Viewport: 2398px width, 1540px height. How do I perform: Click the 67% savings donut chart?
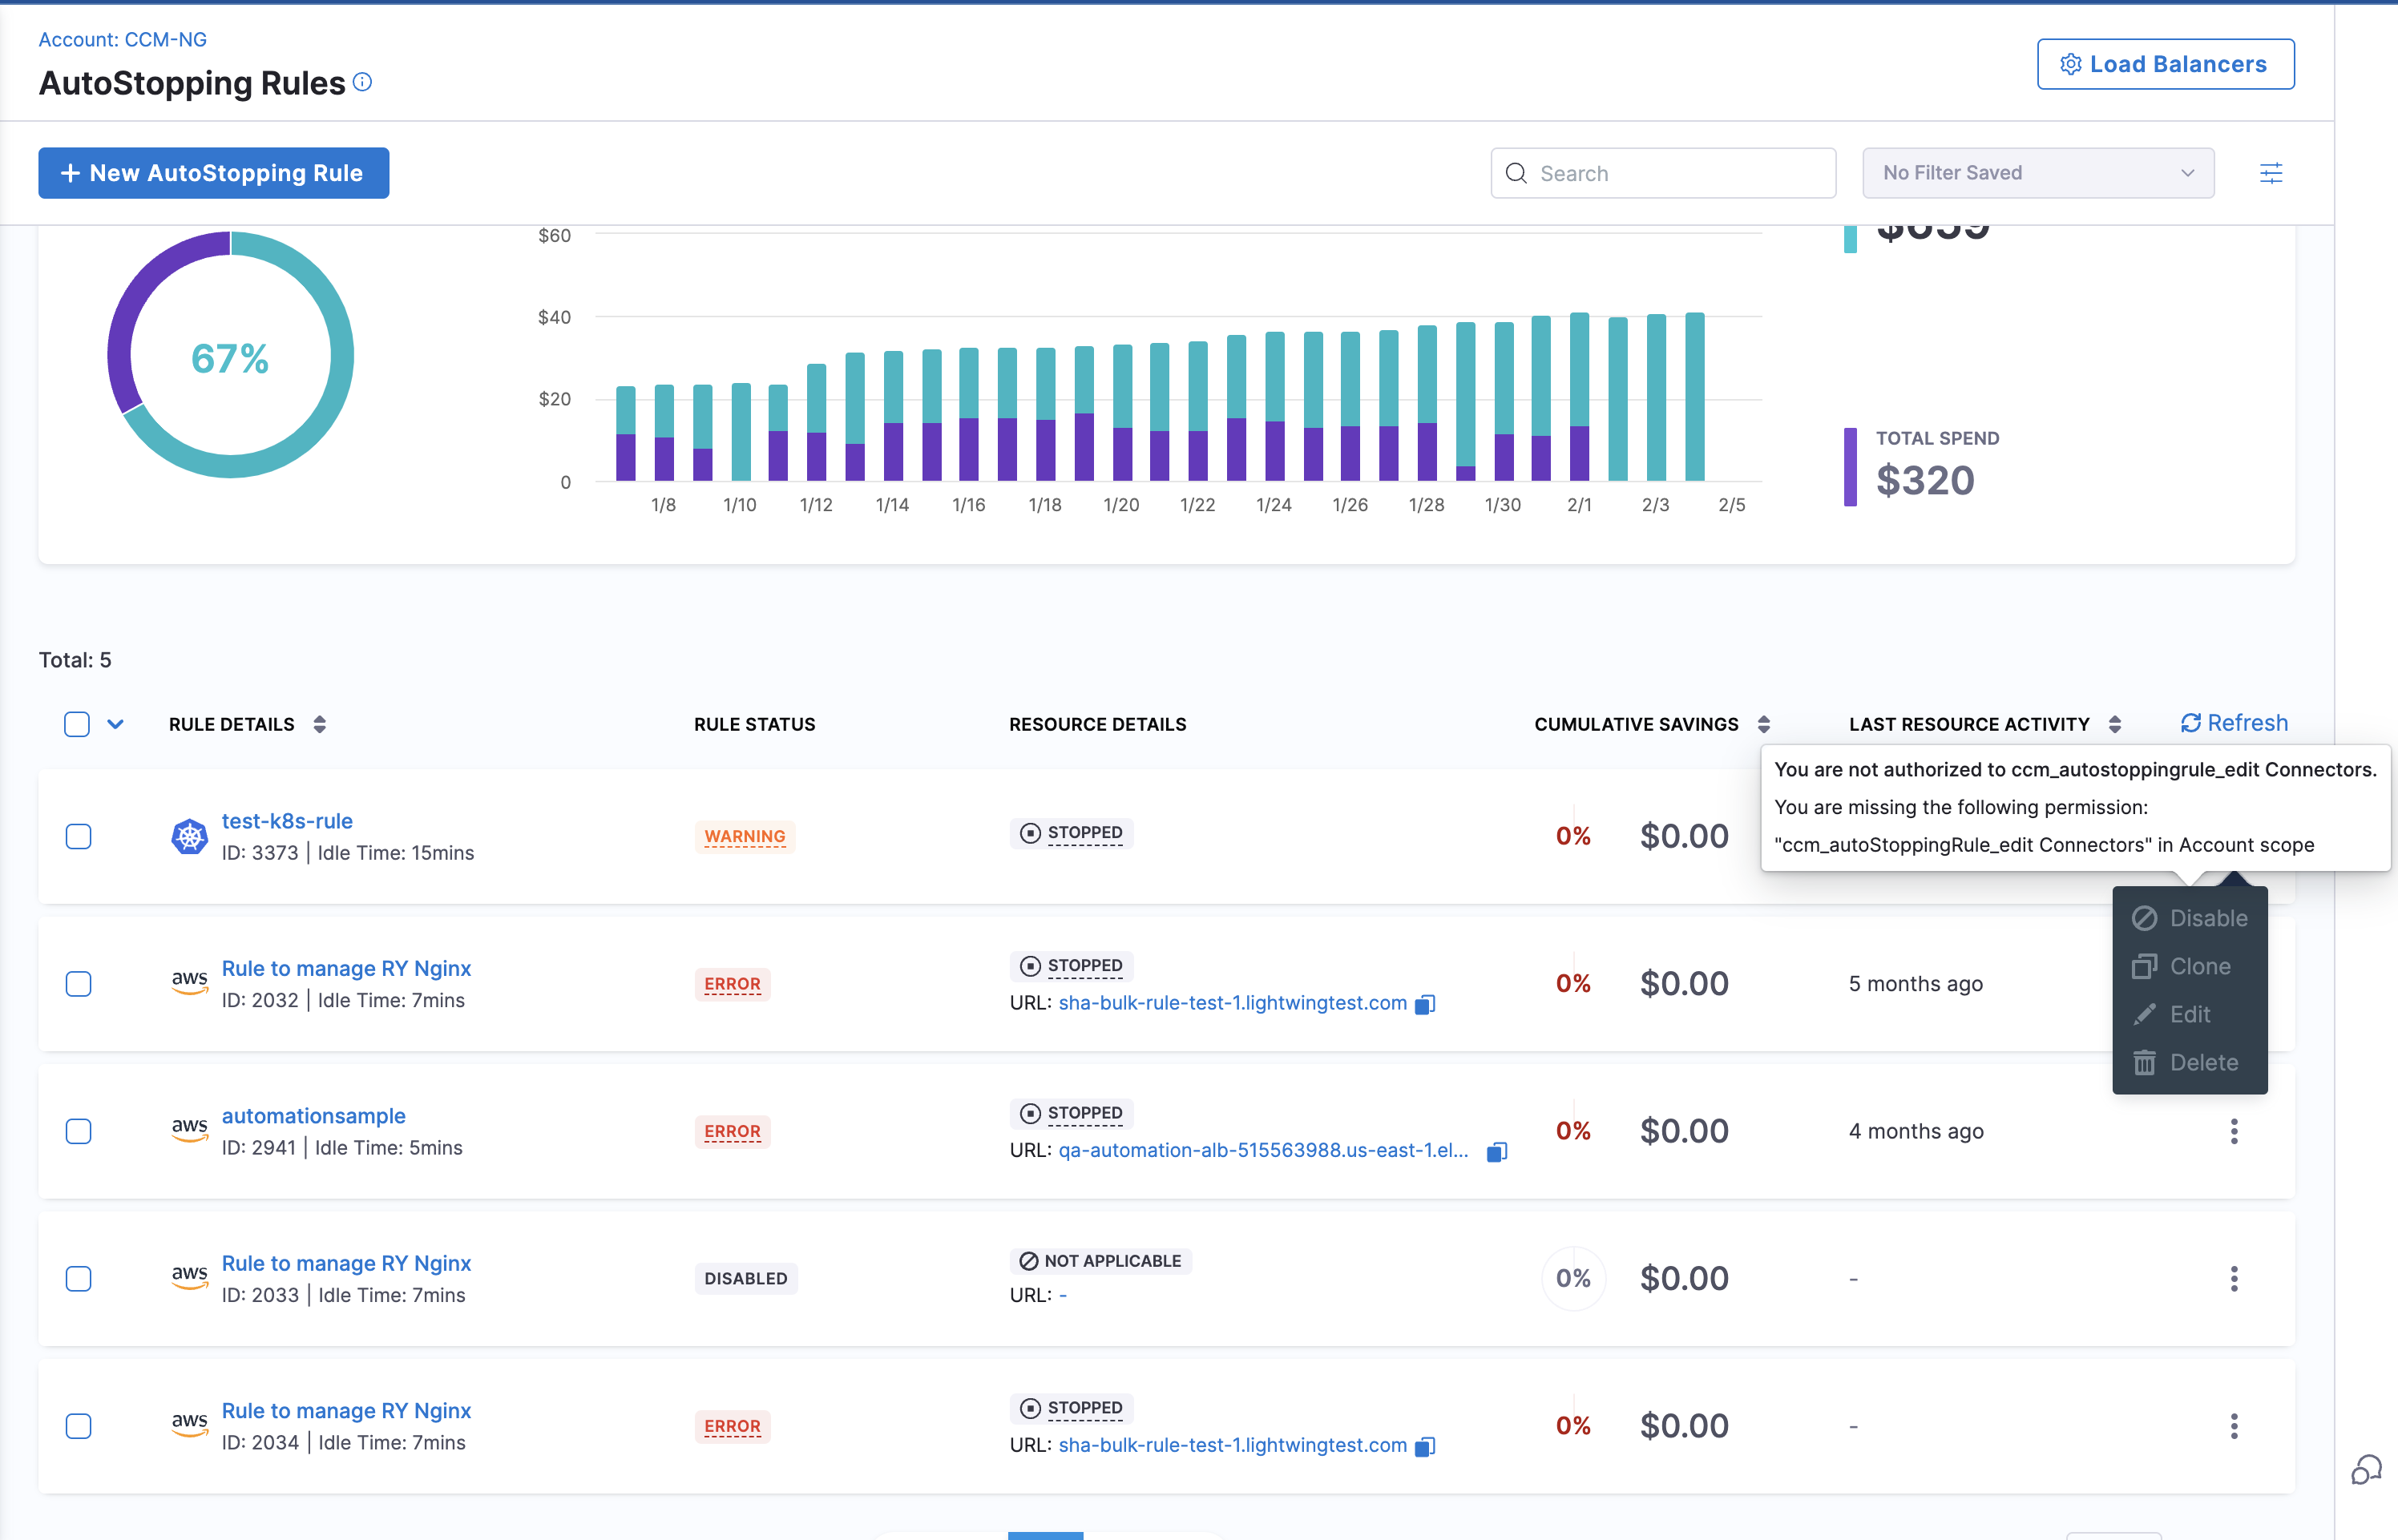coord(230,357)
